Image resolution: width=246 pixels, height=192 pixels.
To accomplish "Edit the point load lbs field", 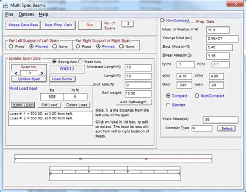I will pos(52,97).
